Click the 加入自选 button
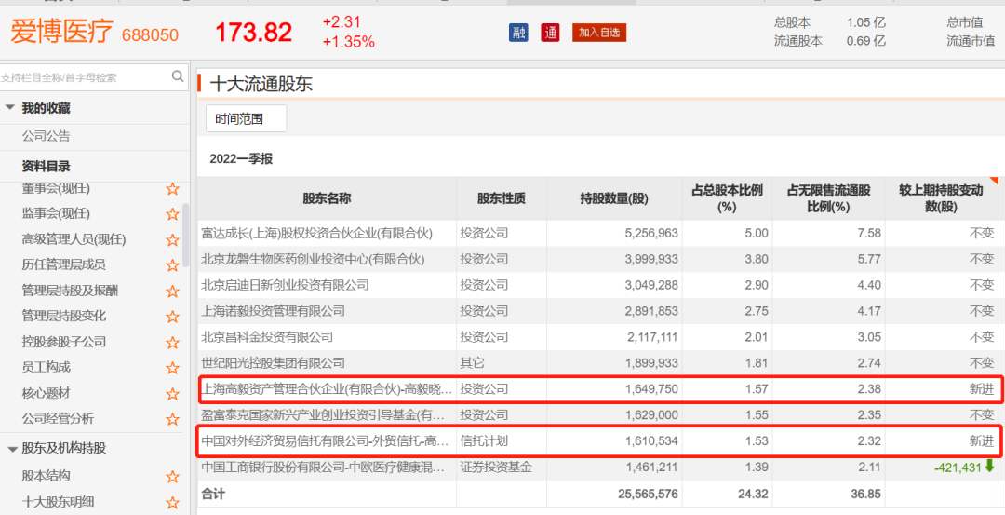This screenshot has width=1005, height=515. pyautogui.click(x=599, y=33)
